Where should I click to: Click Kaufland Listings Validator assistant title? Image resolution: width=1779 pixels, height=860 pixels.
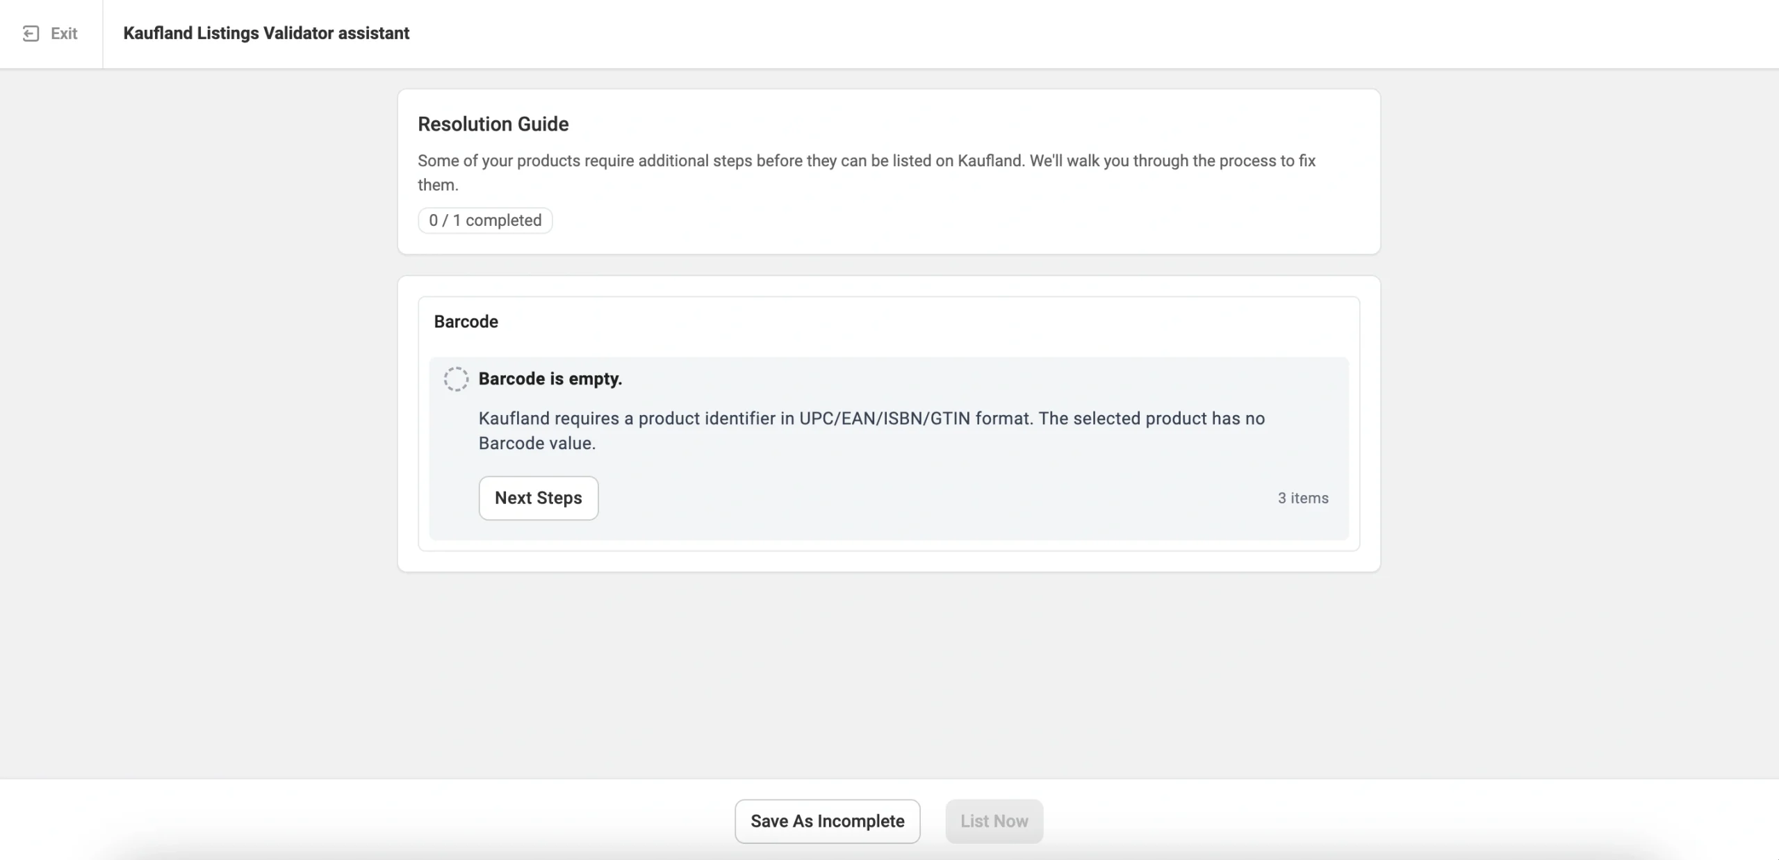point(266,33)
